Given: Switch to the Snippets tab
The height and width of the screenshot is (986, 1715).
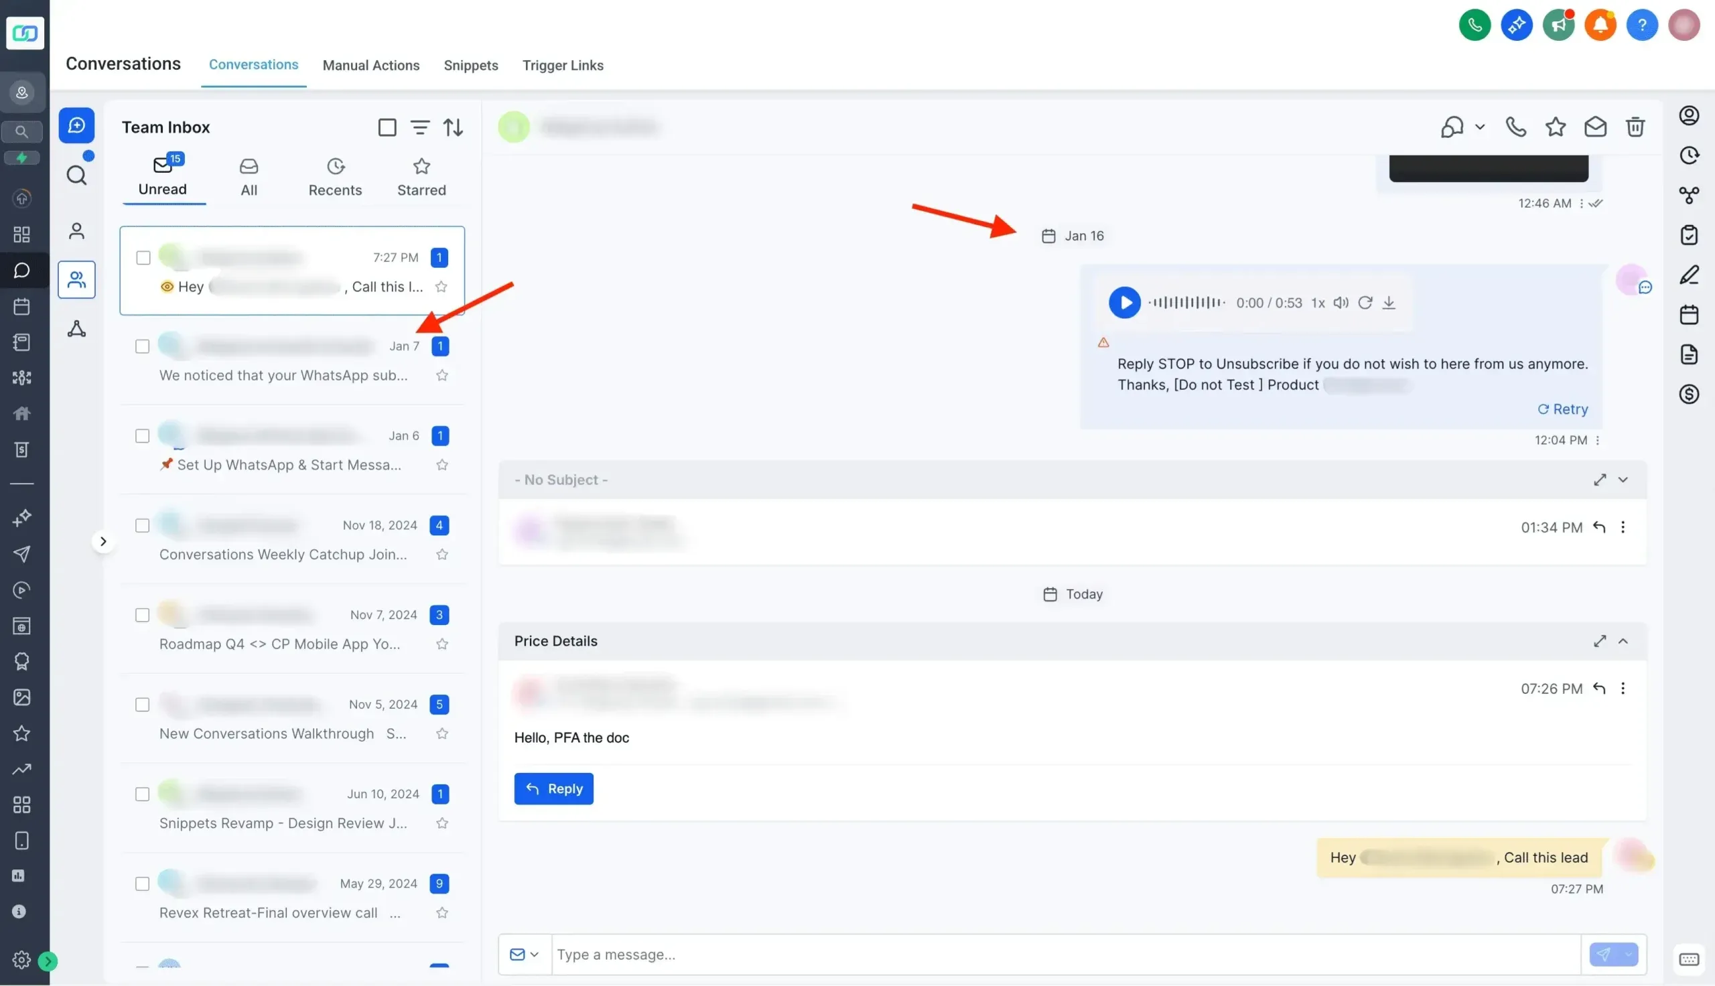Looking at the screenshot, I should click(x=470, y=66).
